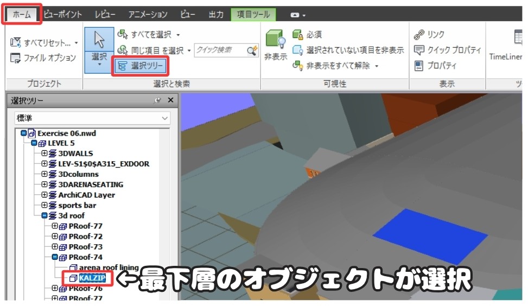Click the Quick Search (クイック検索) field
528x306 pixels.
coord(220,50)
